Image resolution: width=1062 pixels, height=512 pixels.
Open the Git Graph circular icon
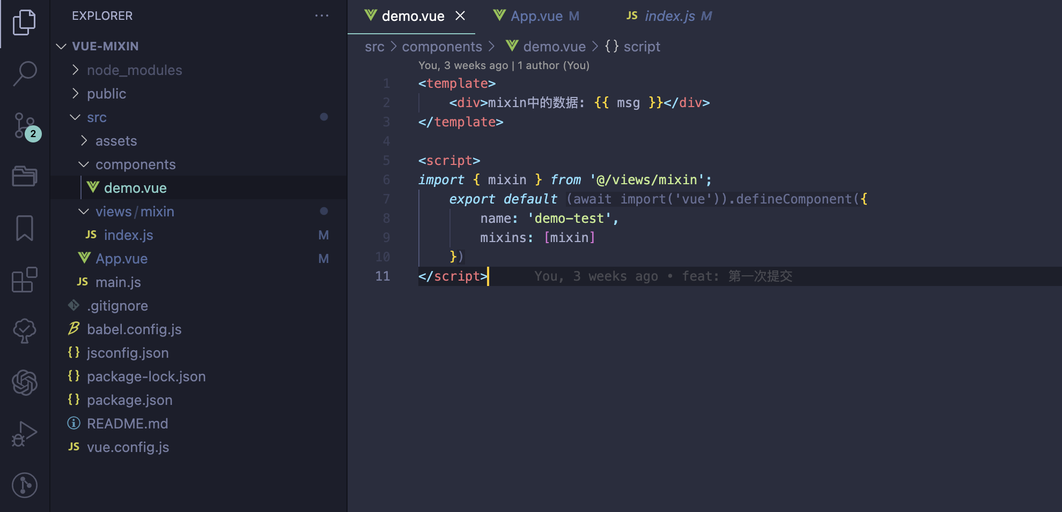pyautogui.click(x=24, y=485)
